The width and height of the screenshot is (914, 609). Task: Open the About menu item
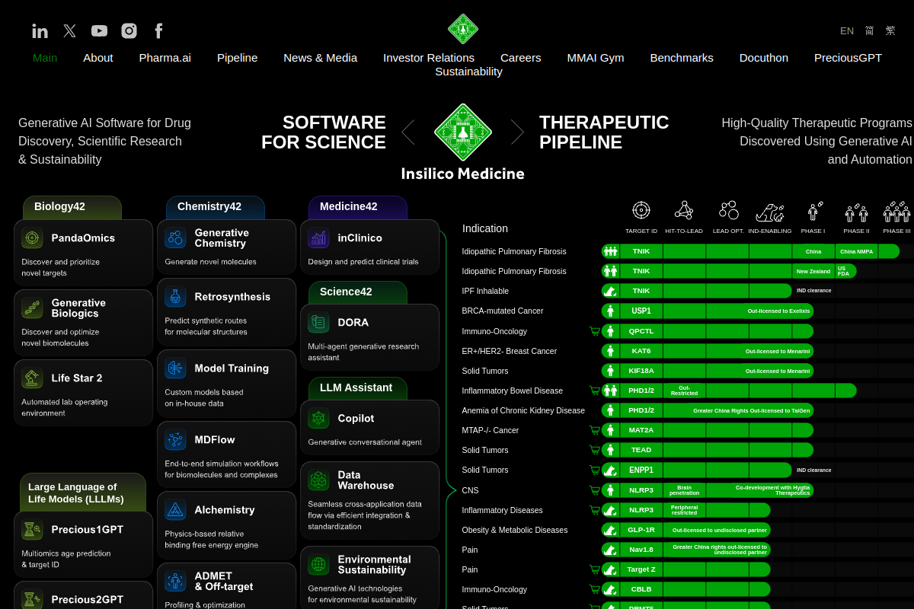(x=98, y=58)
